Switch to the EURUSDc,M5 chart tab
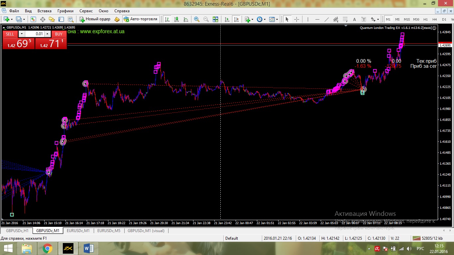Image resolution: width=454 pixels, height=255 pixels. (x=109, y=230)
